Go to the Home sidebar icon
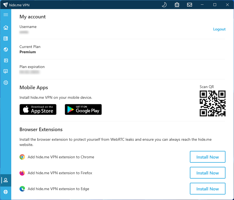The height and width of the screenshot is (200, 234). (x=6, y=27)
